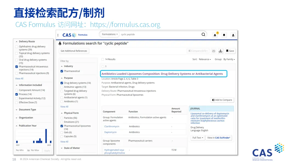Viewport: 296px width, 166px height.
Task: Open Hydrogenated soya phosphatidylcholine link
Action: click(x=115, y=152)
